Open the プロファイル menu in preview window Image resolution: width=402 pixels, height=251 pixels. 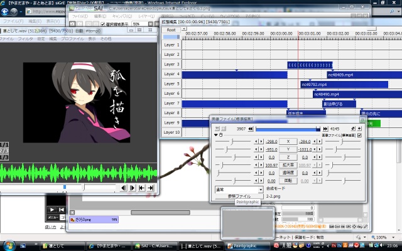point(72,39)
